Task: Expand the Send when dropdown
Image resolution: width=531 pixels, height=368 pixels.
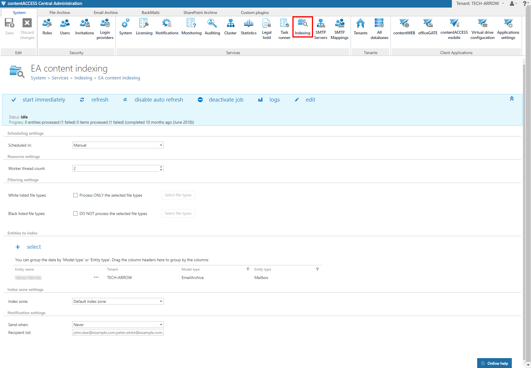Action: (x=118, y=325)
